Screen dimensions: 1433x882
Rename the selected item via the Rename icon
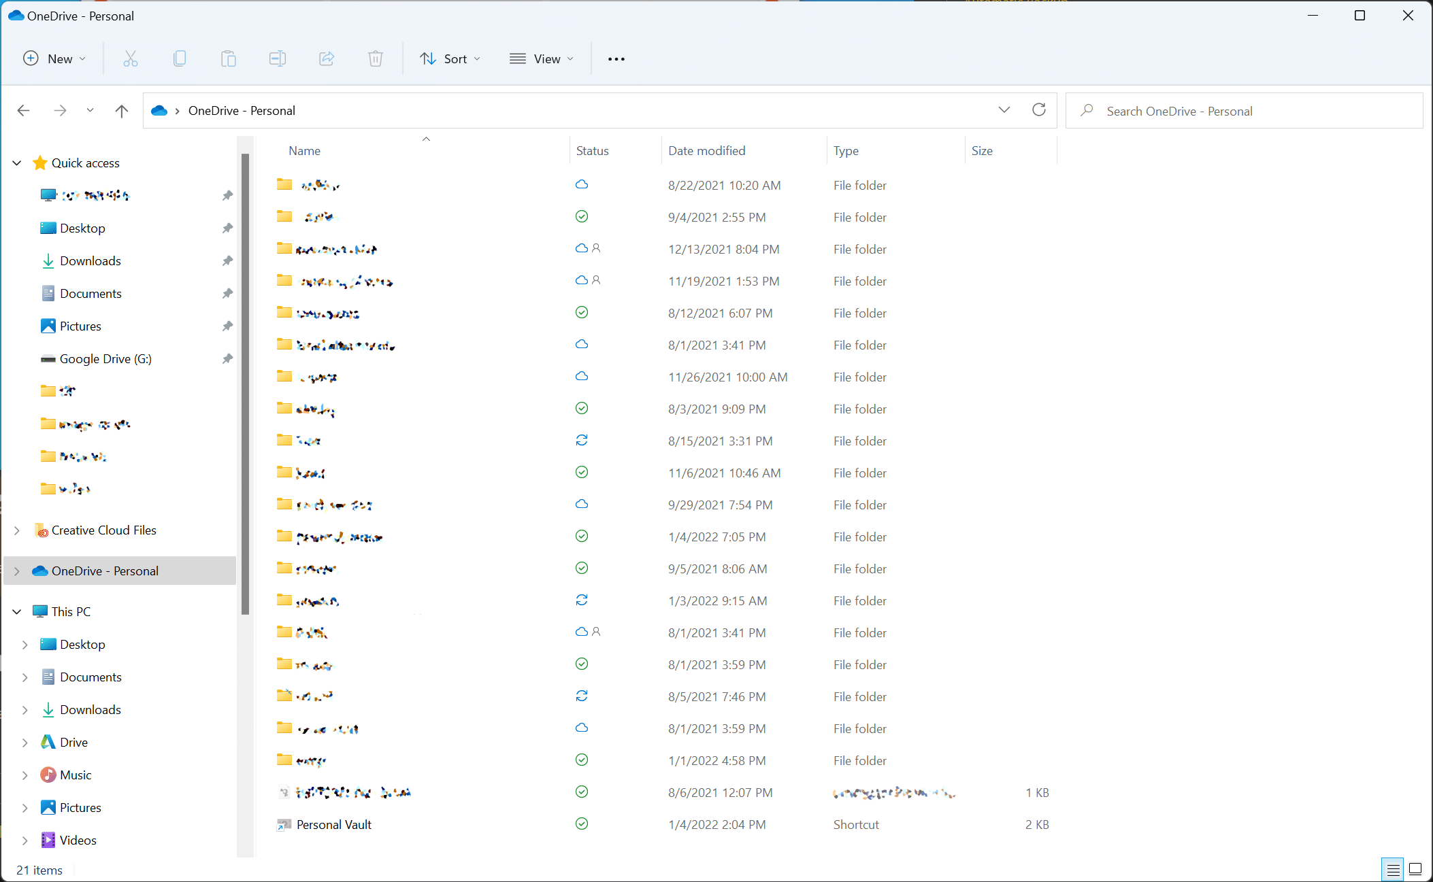coord(278,58)
